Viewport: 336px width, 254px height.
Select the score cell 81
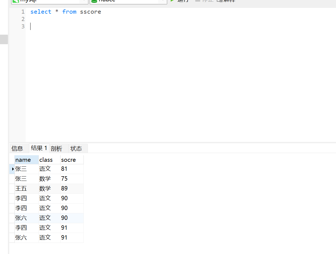pyautogui.click(x=72, y=169)
